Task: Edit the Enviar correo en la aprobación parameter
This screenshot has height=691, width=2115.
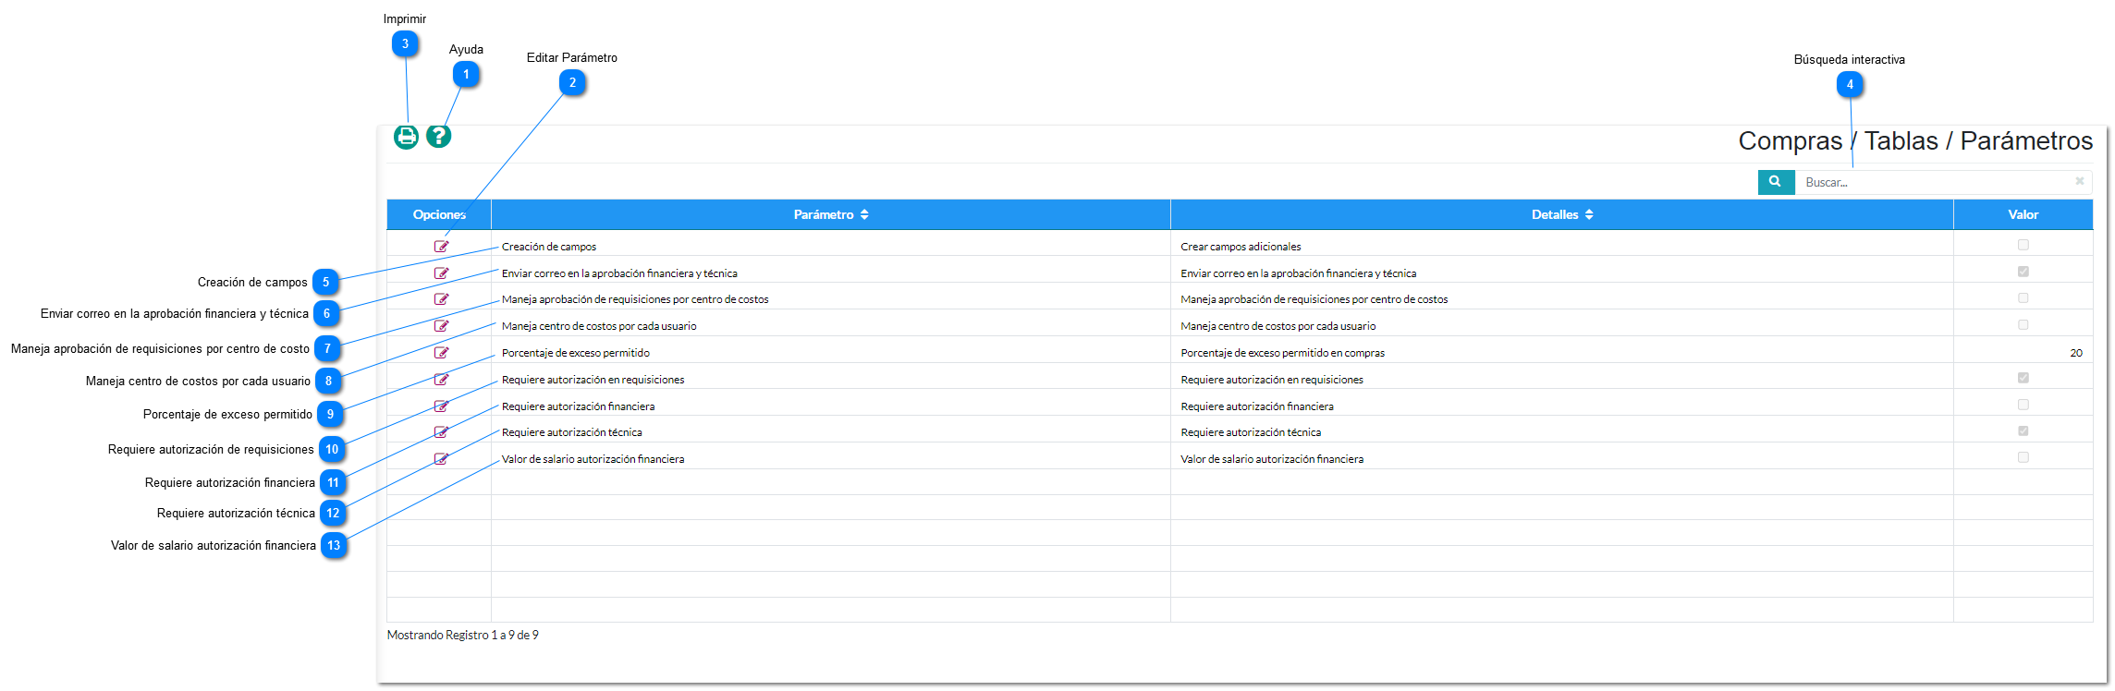Action: (442, 273)
